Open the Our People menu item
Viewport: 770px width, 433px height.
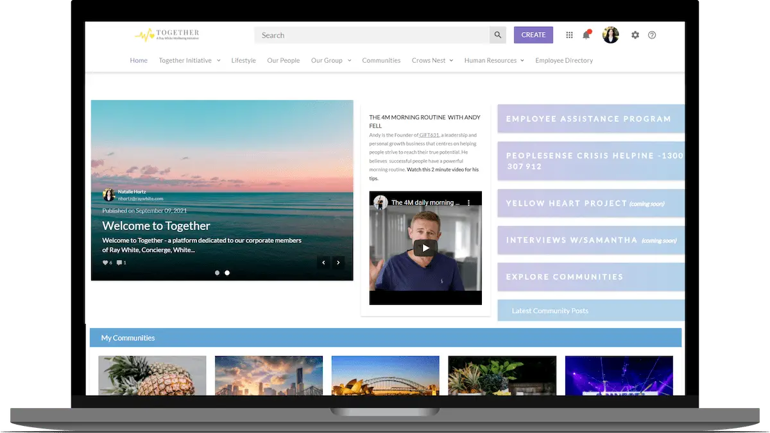point(284,60)
